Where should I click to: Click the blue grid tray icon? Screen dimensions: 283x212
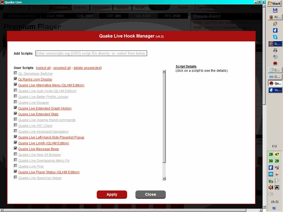point(271,174)
